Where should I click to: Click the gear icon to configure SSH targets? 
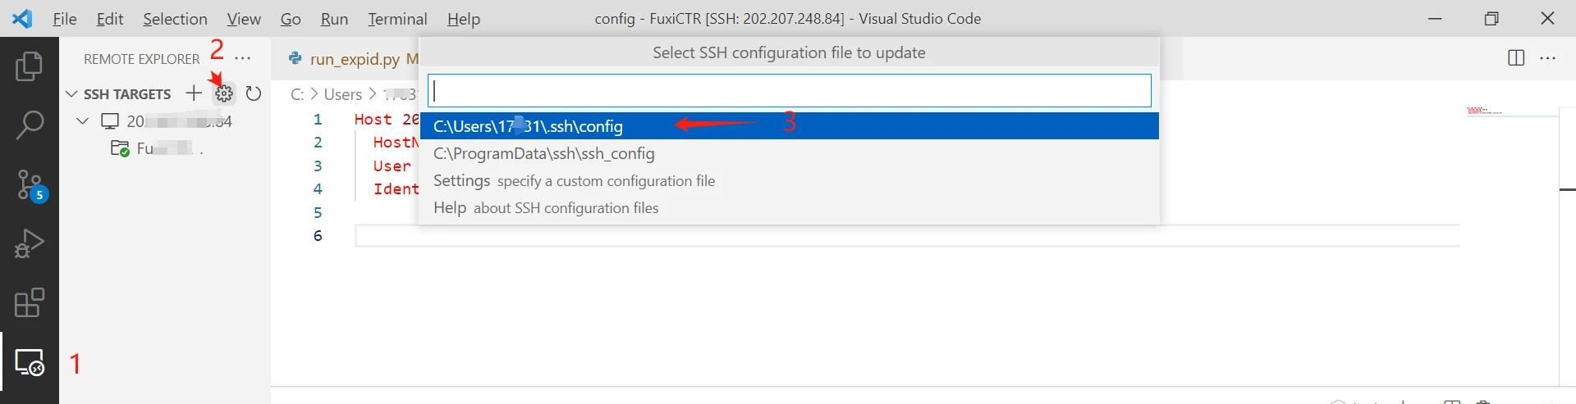click(x=223, y=93)
